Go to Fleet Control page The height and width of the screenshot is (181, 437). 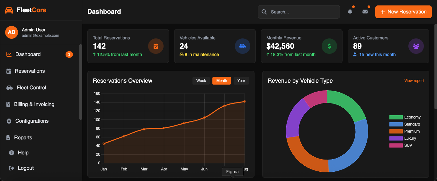pos(31,88)
